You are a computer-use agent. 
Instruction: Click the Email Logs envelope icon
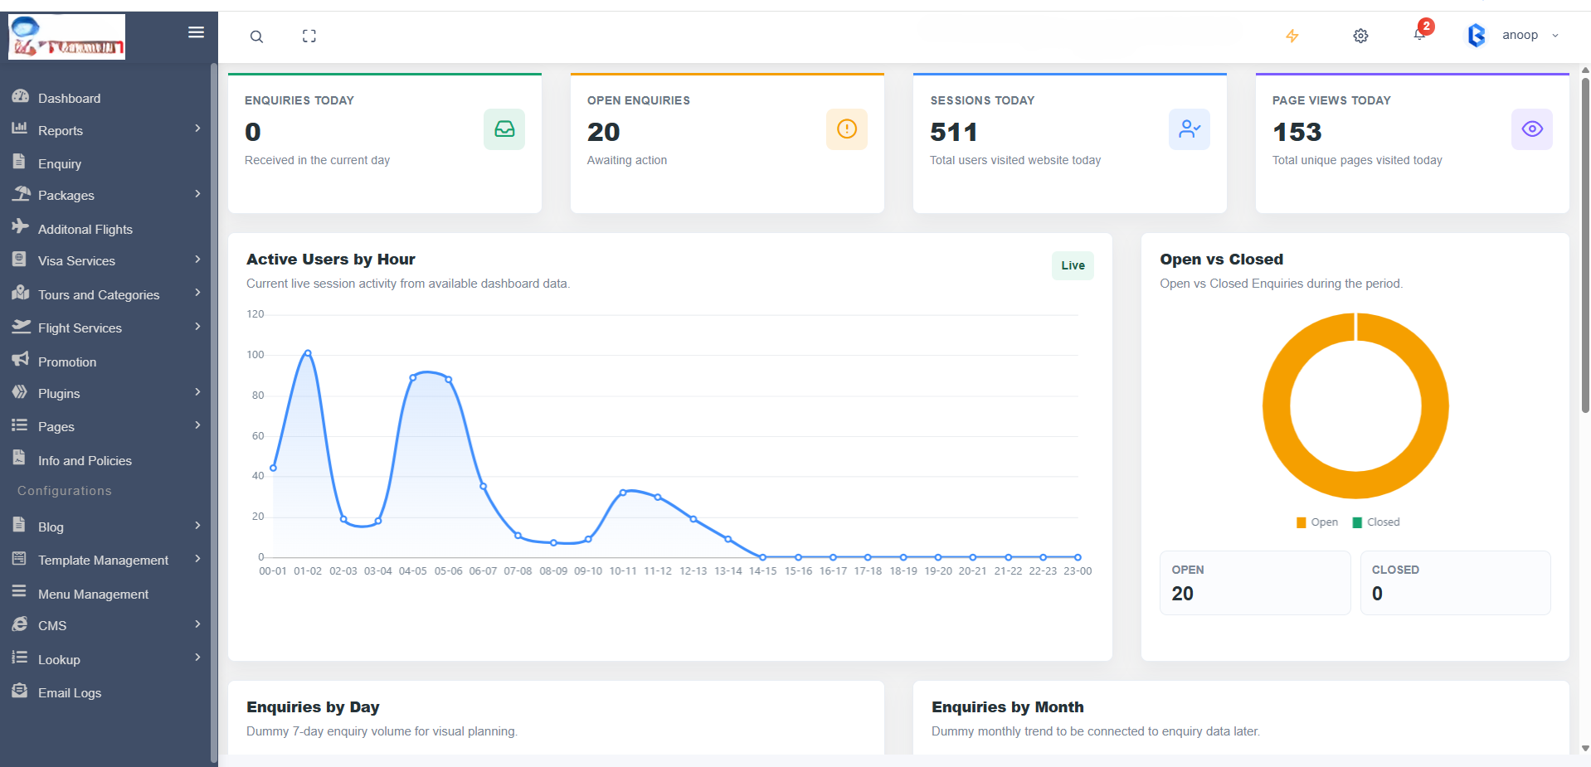[20, 690]
